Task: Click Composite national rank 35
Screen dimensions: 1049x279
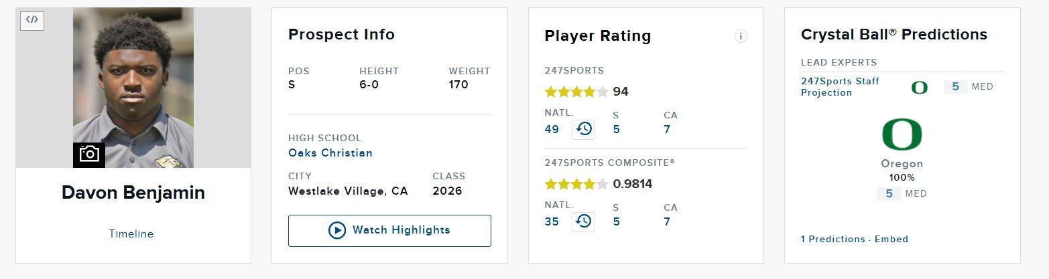Action: pyautogui.click(x=552, y=221)
